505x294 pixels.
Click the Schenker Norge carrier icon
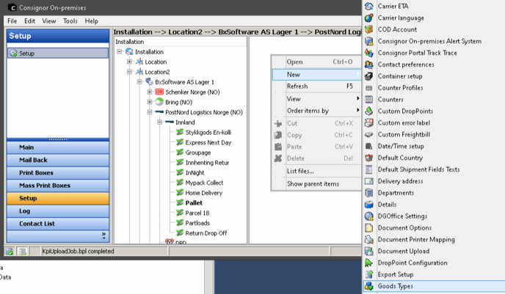coord(159,92)
